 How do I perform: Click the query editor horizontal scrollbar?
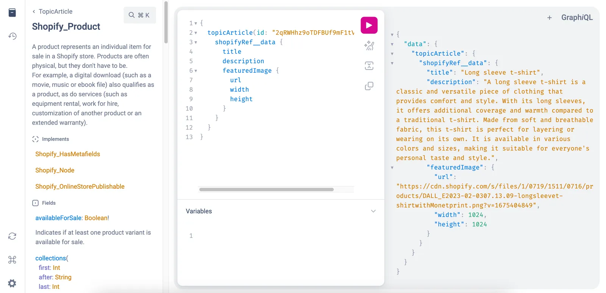pyautogui.click(x=266, y=190)
